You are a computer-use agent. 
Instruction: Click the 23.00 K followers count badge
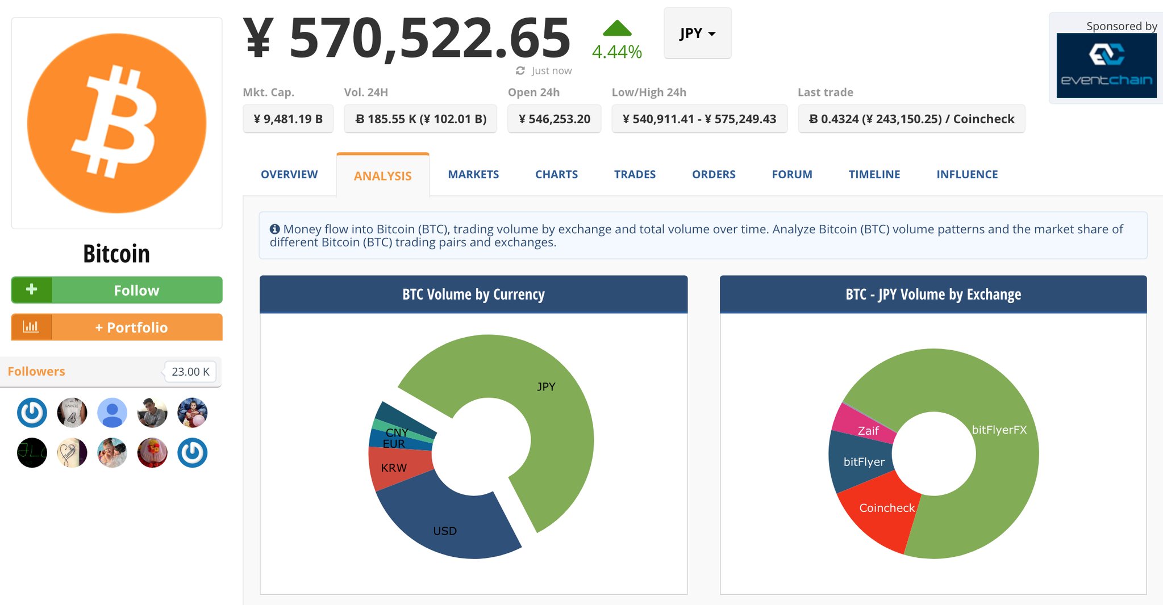tap(190, 372)
